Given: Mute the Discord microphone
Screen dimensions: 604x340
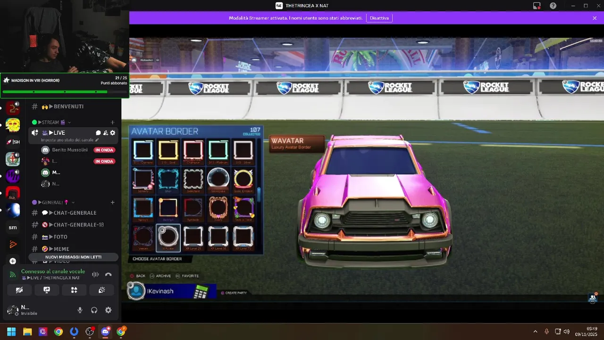Looking at the screenshot, I should [80, 310].
